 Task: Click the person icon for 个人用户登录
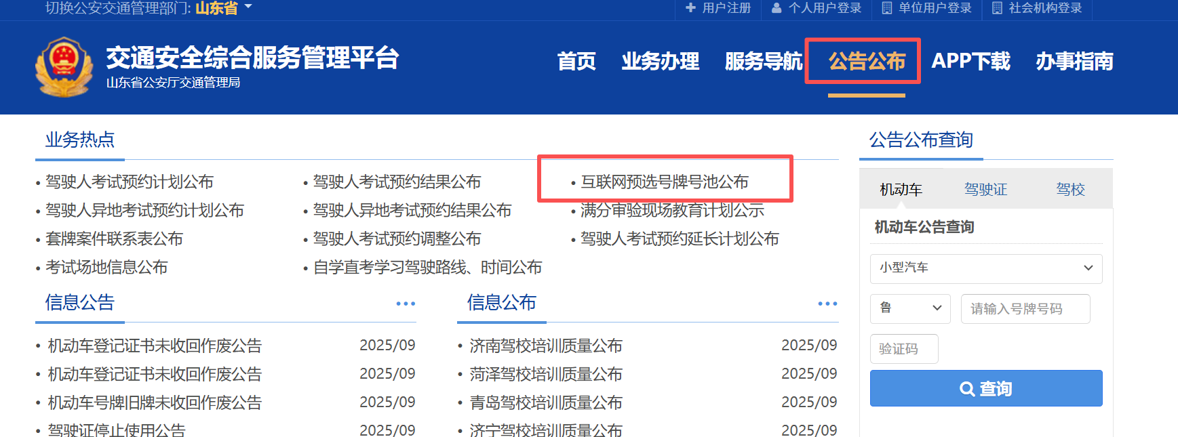tap(777, 8)
